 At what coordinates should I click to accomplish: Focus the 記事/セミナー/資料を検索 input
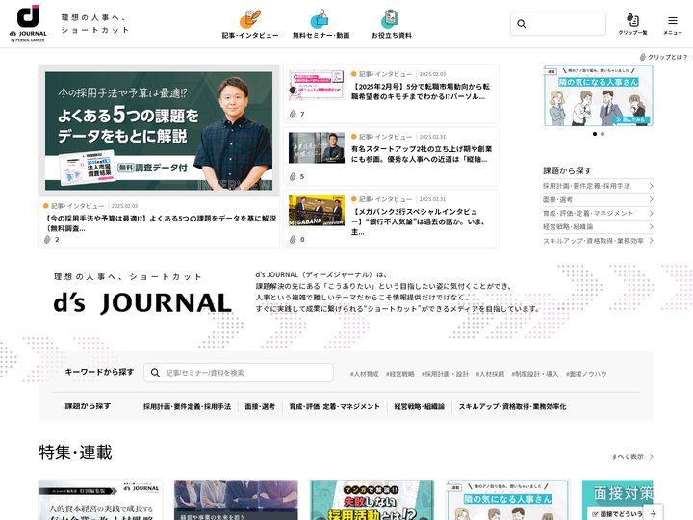tap(239, 373)
